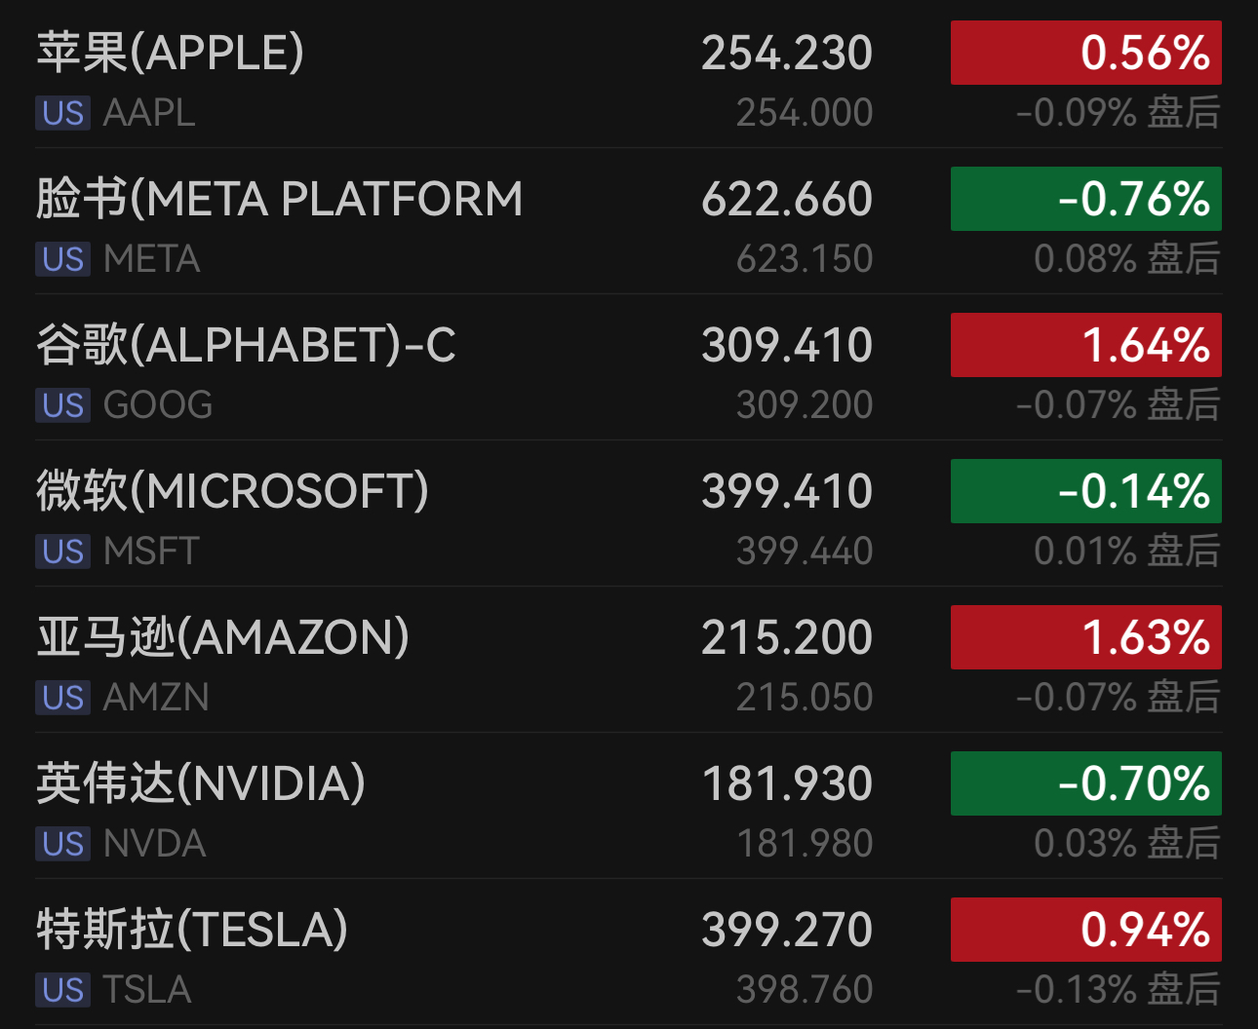The image size is (1258, 1029).
Task: Open the 苹果(APPLE) stock row
Action: [x=171, y=53]
